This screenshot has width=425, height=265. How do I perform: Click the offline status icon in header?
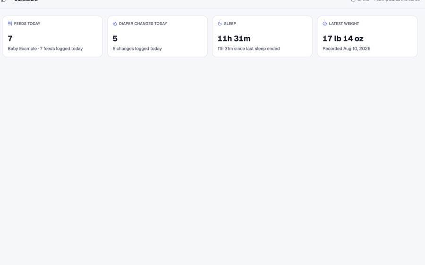[x=353, y=0]
